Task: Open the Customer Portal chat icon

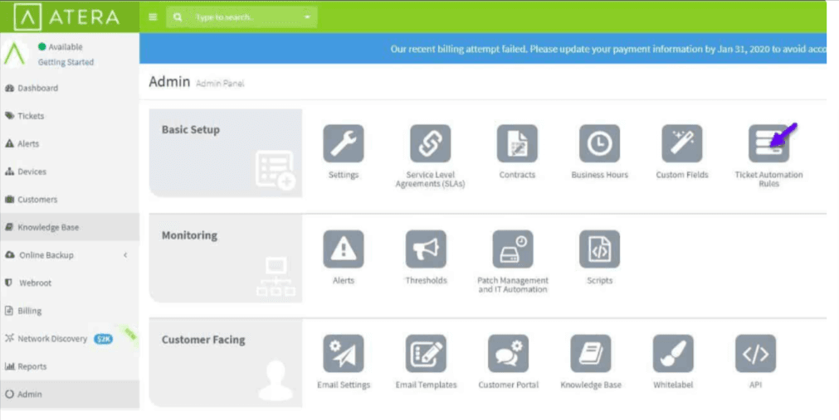Action: pos(509,354)
